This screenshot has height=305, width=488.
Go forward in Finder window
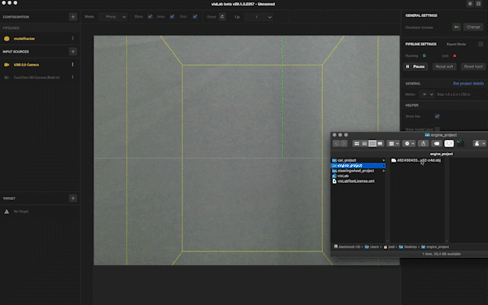coord(343,143)
